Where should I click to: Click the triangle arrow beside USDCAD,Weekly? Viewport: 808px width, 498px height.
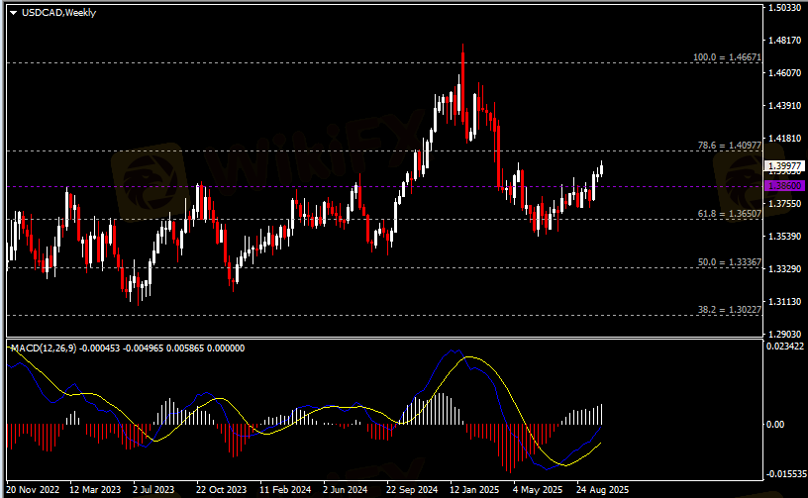click(x=13, y=12)
